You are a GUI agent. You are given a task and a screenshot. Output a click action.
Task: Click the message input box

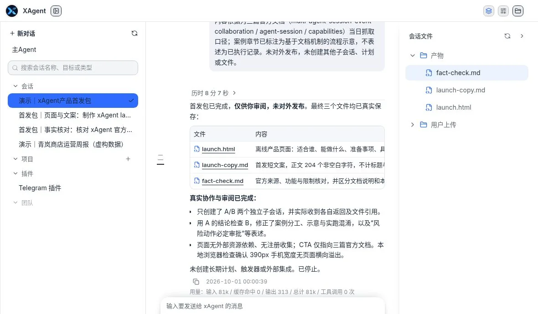tap(273, 306)
